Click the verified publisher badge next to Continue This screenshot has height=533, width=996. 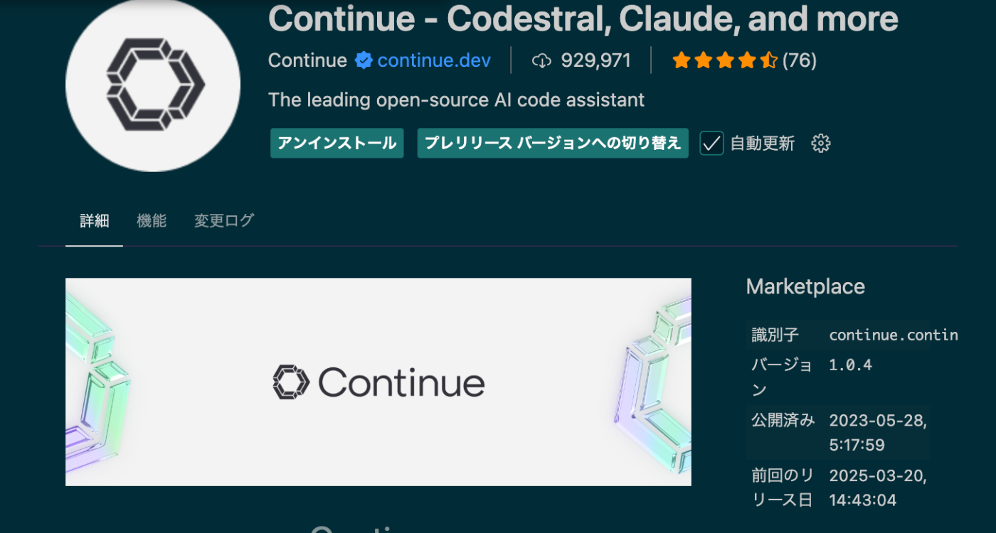click(x=363, y=60)
